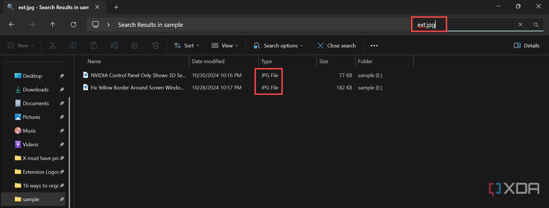Sort by the Name column header
Image resolution: width=549 pixels, height=208 pixels.
(94, 61)
